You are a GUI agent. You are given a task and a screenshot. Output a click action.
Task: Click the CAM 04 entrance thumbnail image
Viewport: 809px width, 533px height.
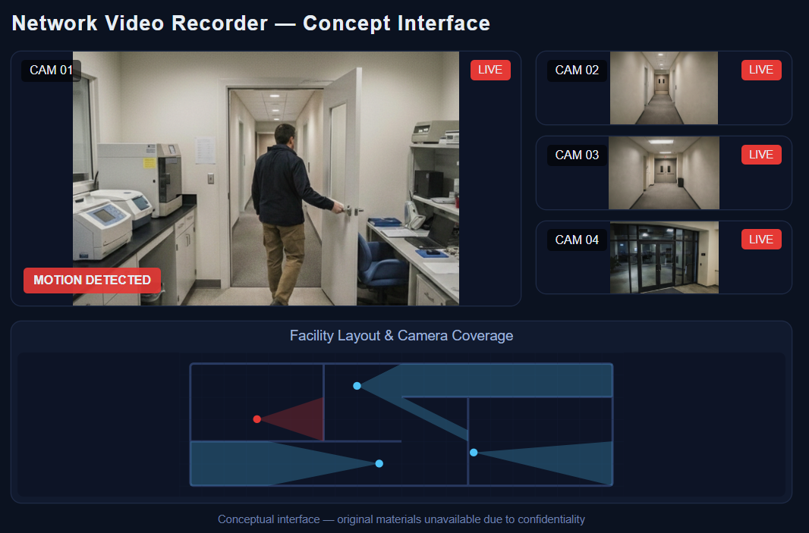click(x=663, y=257)
